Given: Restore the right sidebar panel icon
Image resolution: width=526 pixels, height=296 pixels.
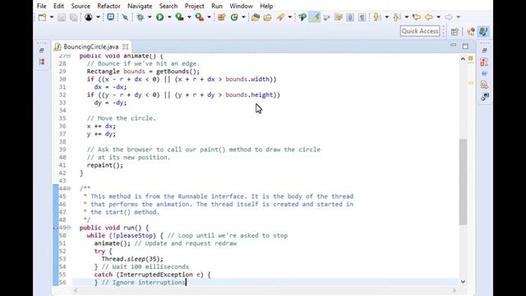Looking at the screenshot, I should click(484, 51).
